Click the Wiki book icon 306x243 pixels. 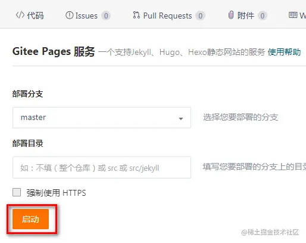point(293,15)
